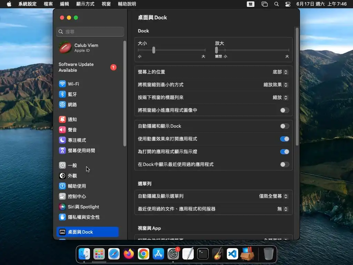Screen dimensions: 353x265
Task: Open Wi-Fi settings in sidebar
Action: pyautogui.click(x=88, y=84)
